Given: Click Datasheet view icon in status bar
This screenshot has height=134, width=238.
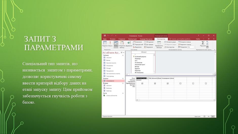Looking at the screenshot, I should (x=205, y=116).
